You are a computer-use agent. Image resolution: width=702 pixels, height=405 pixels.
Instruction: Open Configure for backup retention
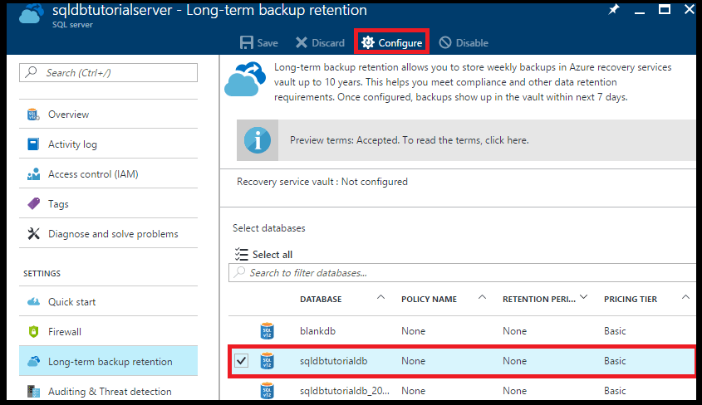coord(392,42)
